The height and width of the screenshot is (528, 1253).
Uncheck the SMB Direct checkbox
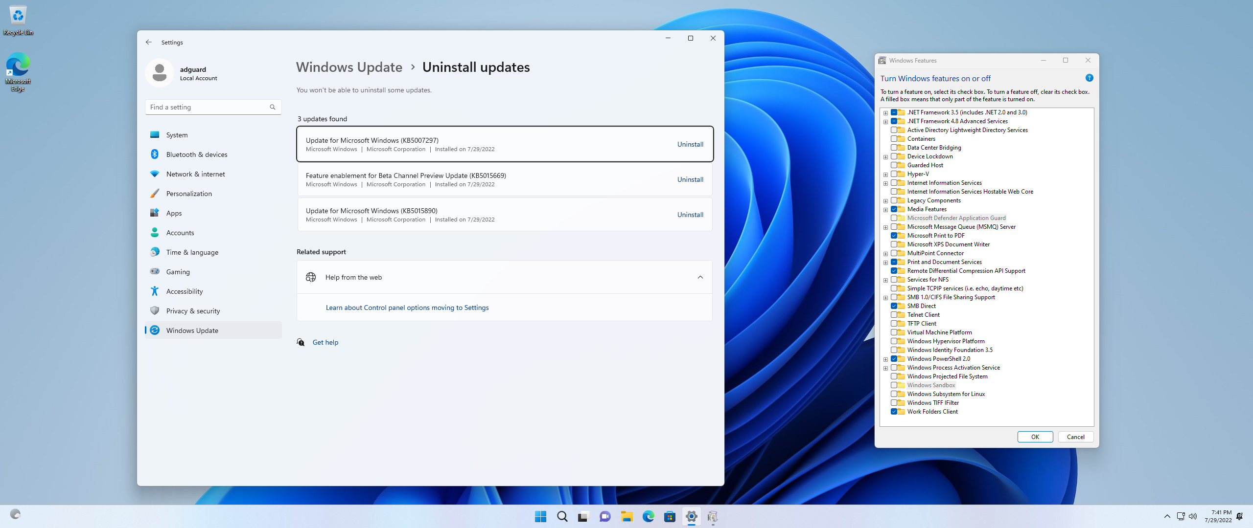click(x=894, y=306)
